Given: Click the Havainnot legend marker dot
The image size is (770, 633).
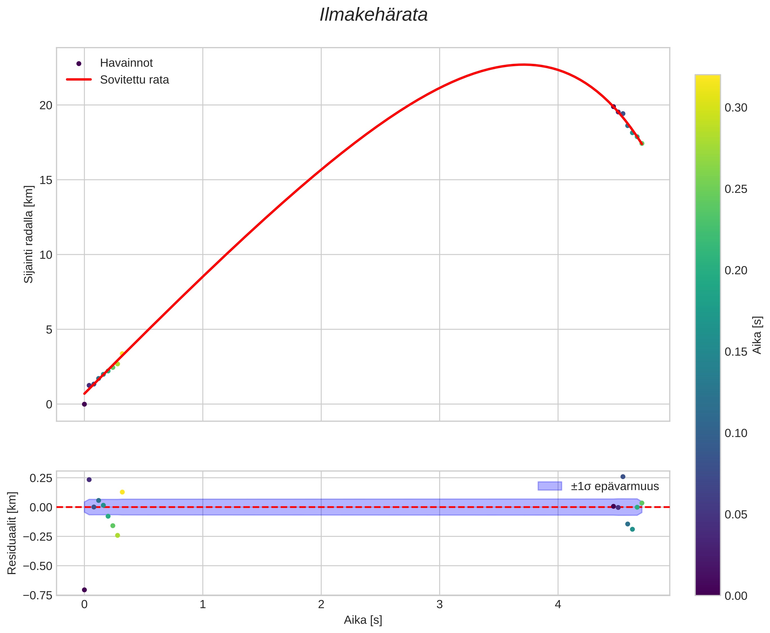Looking at the screenshot, I should (79, 63).
